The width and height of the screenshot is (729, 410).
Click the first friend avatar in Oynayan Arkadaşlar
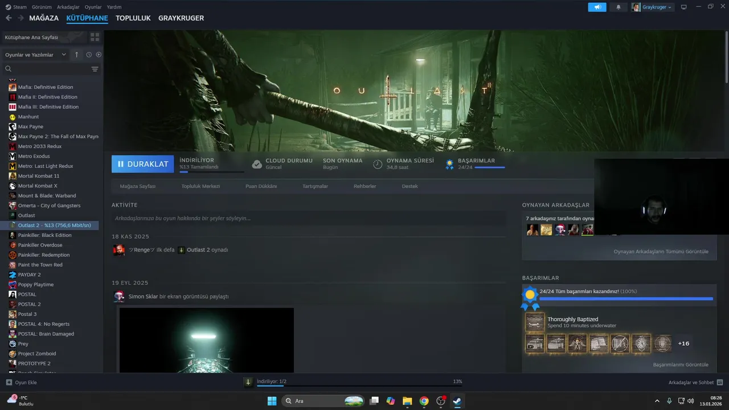pos(533,229)
